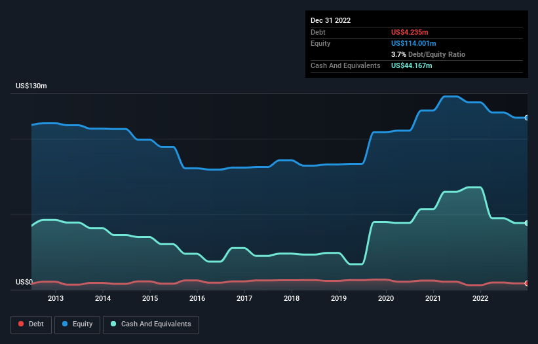Select the 2017 x-axis label
538x344 pixels.
[244, 298]
